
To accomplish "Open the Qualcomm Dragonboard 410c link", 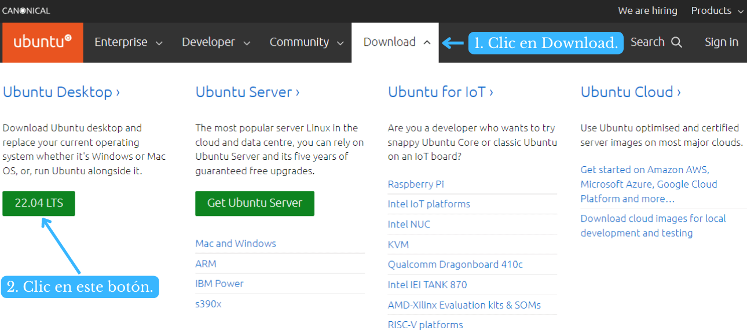I will pyautogui.click(x=455, y=264).
